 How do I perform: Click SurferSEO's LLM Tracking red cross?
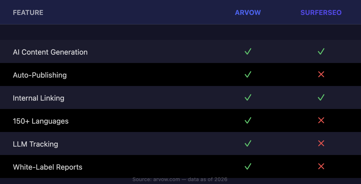pos(321,143)
